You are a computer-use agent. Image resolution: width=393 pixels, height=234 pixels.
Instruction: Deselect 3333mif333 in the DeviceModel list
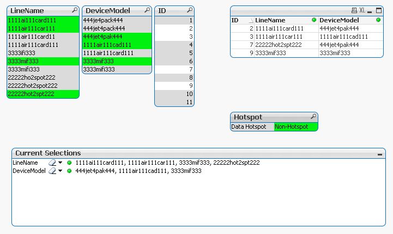[x=117, y=61]
